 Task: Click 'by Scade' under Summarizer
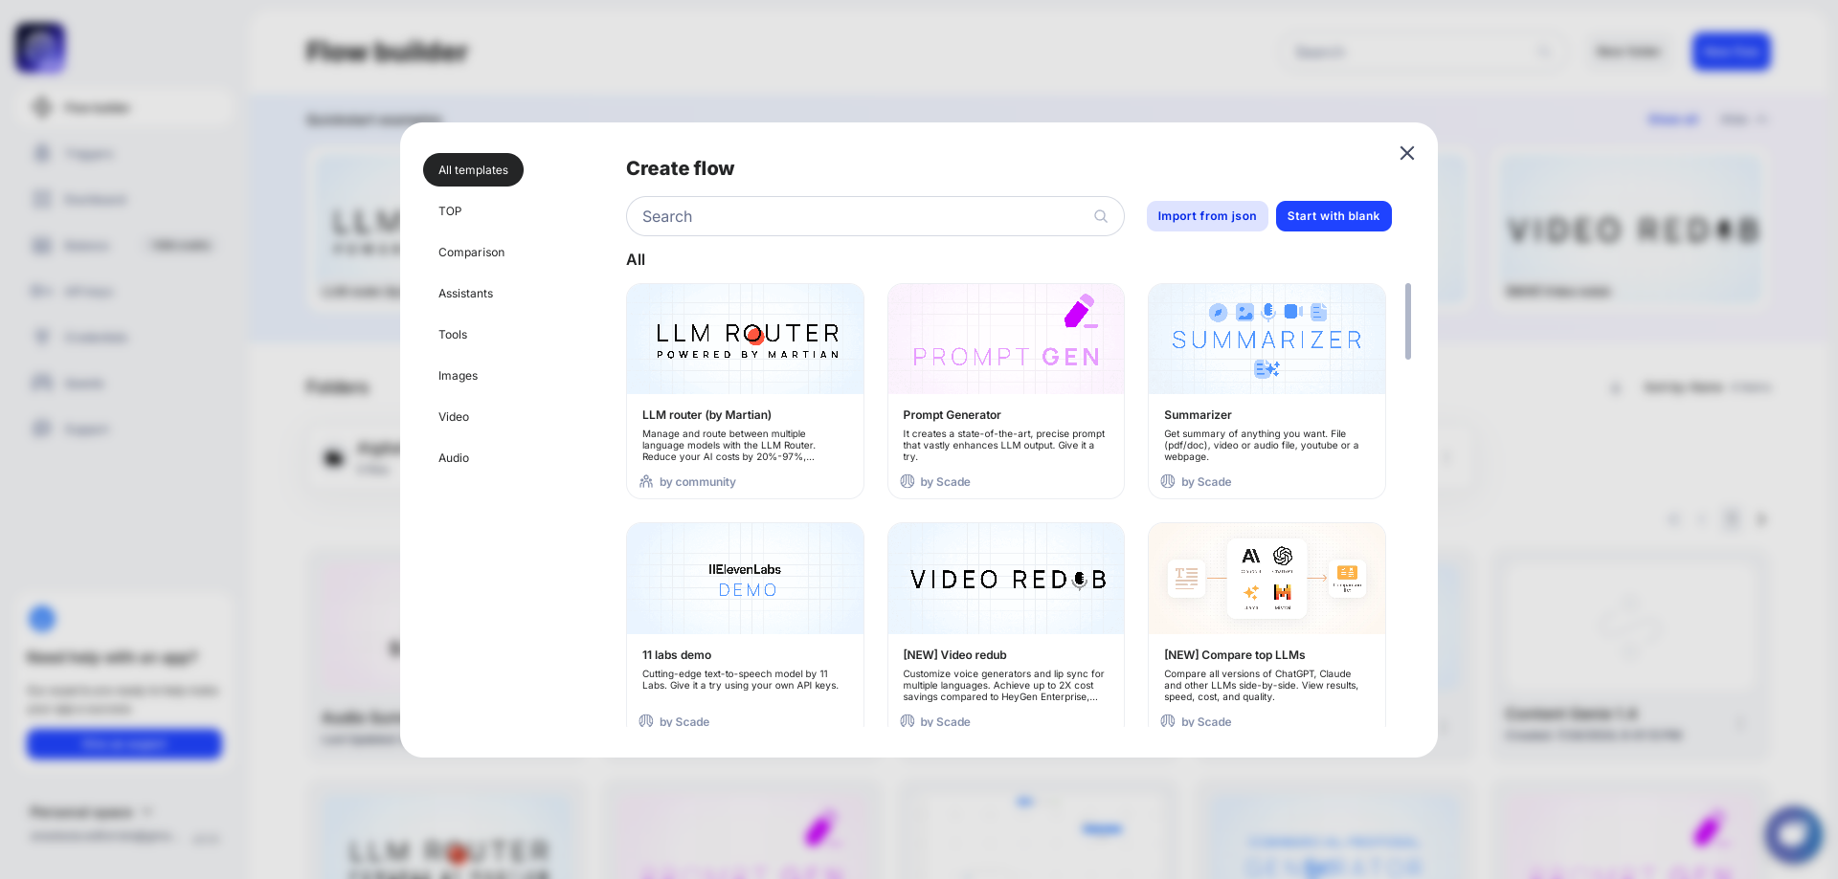click(1206, 482)
